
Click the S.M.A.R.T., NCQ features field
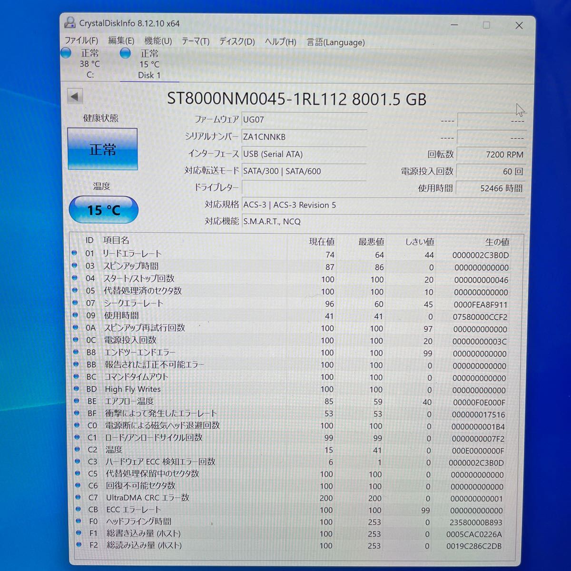click(x=384, y=221)
